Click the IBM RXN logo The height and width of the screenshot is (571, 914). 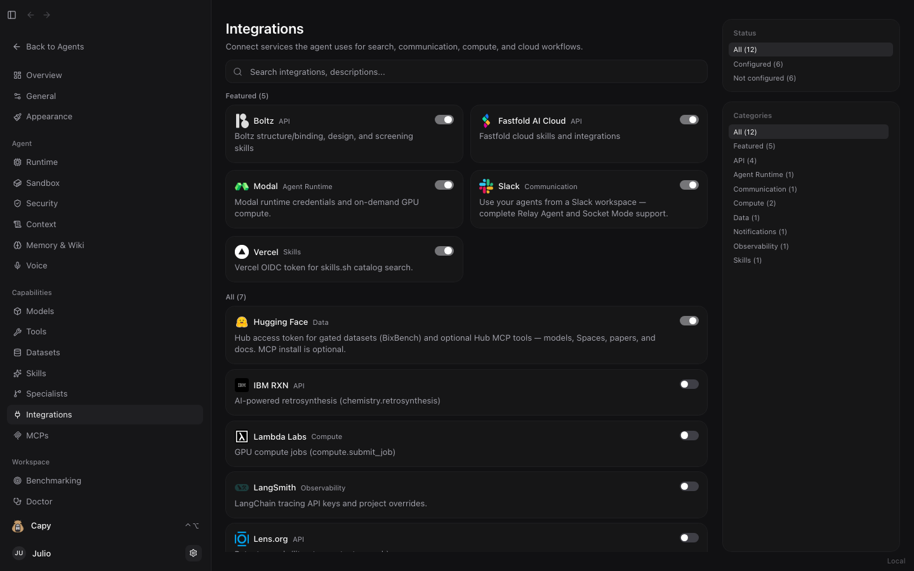point(242,385)
